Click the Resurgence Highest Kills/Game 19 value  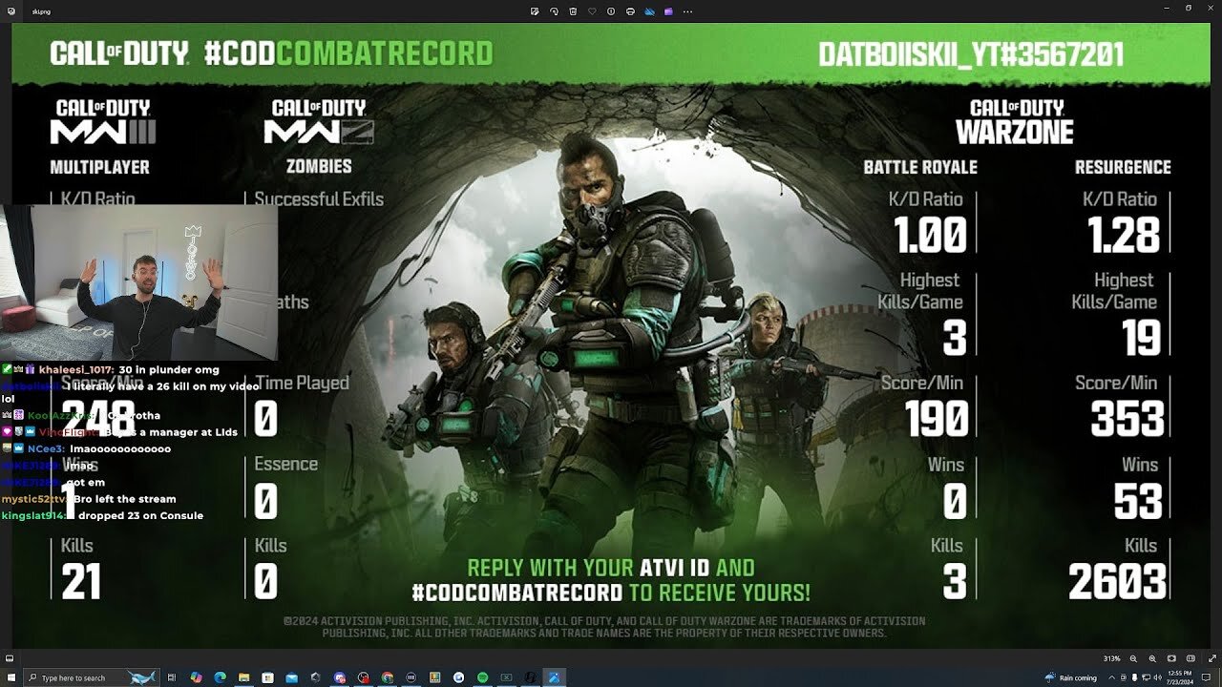[x=1140, y=338]
